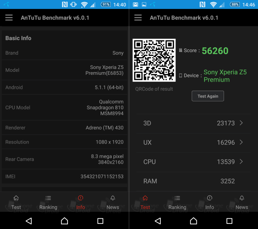Expand the 3D score details chevron
The width and height of the screenshot is (258, 229).
(x=241, y=123)
